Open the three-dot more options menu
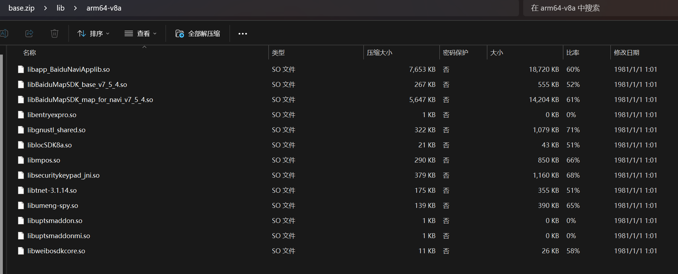Image resolution: width=678 pixels, height=274 pixels. [243, 34]
